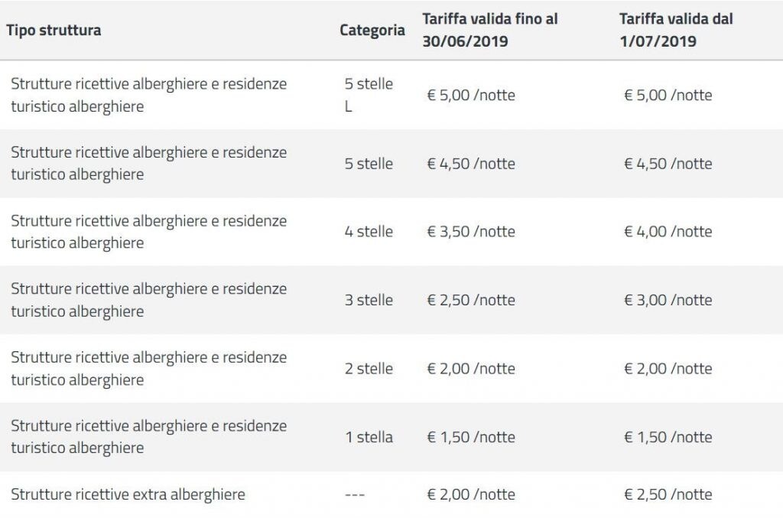783x518 pixels.
Task: Click the € 3,50 /notte rate
Action: coord(471,231)
